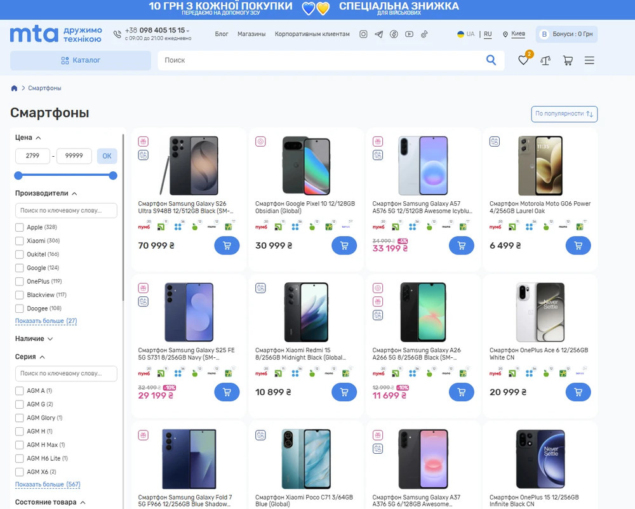Open product comparison scales icon

point(545,61)
